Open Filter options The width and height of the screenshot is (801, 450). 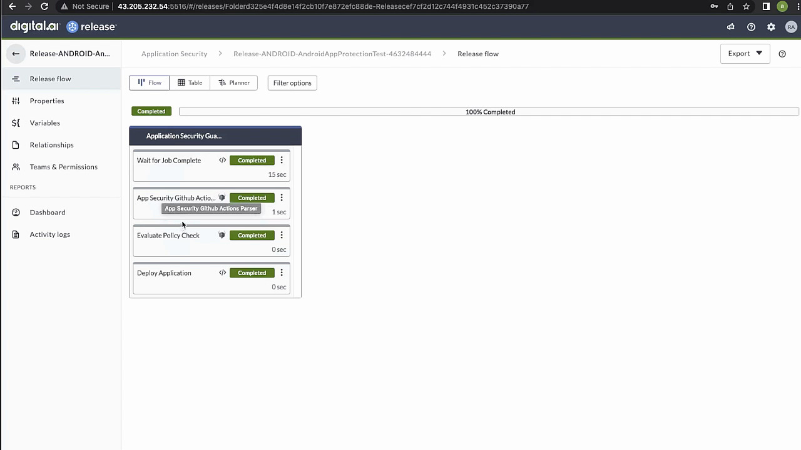(292, 82)
